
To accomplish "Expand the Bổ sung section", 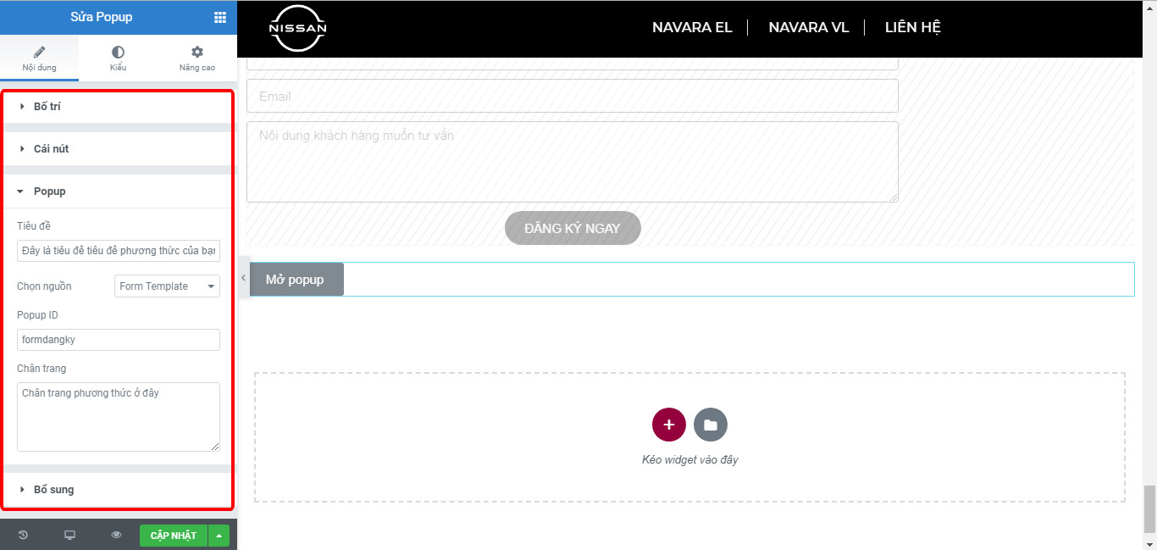I will [x=53, y=490].
